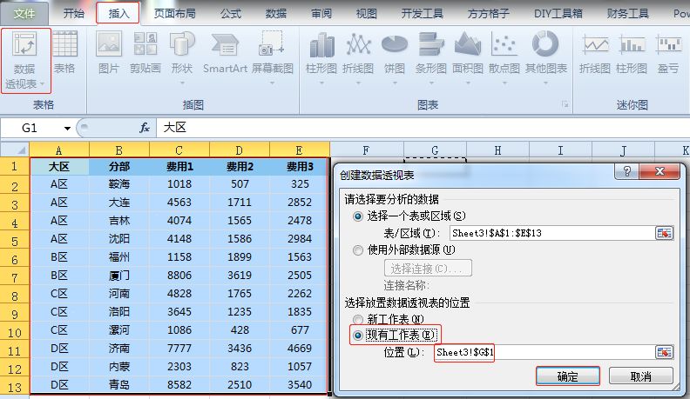Open the Name Box dropdown arrow
The height and width of the screenshot is (399, 690).
[x=67, y=128]
